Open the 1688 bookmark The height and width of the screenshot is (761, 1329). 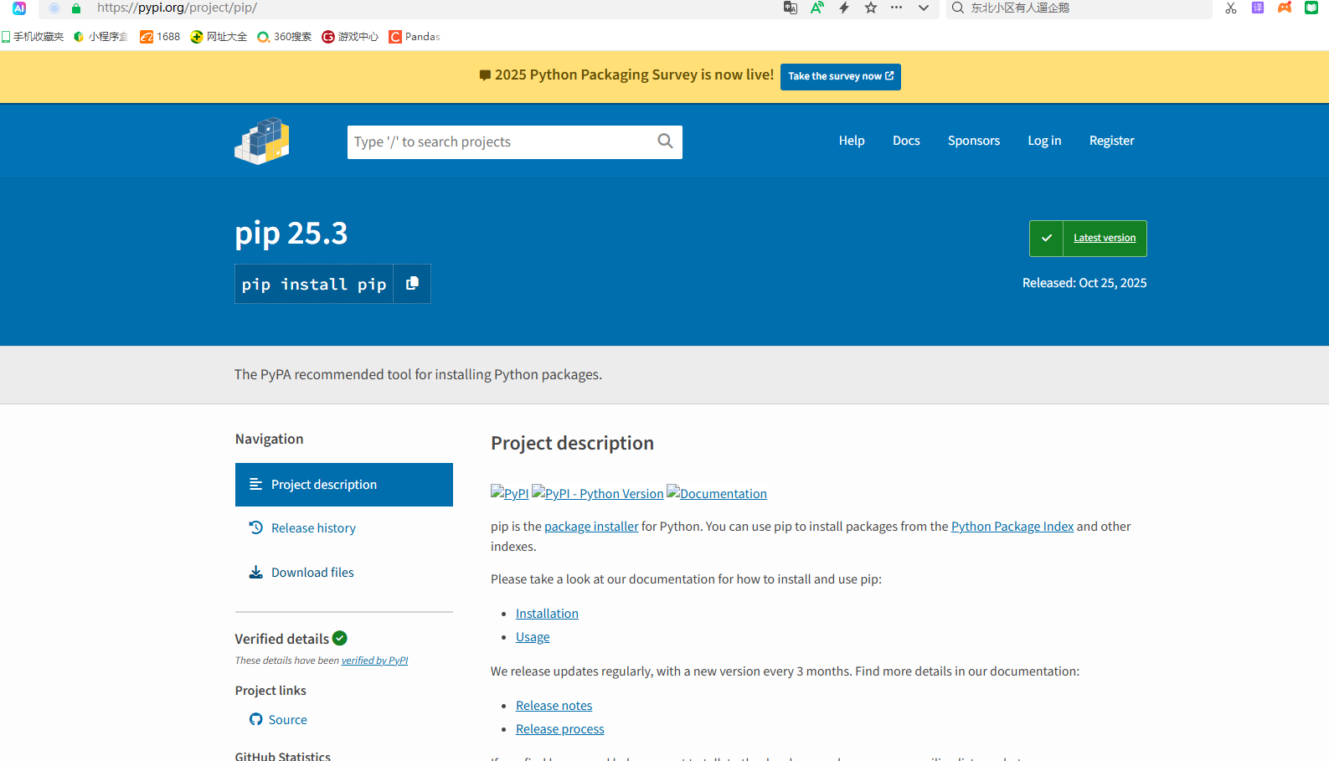(160, 37)
